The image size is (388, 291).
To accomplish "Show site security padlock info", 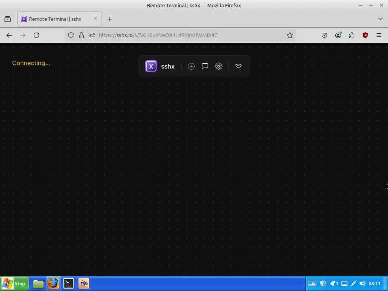I will 81,35.
